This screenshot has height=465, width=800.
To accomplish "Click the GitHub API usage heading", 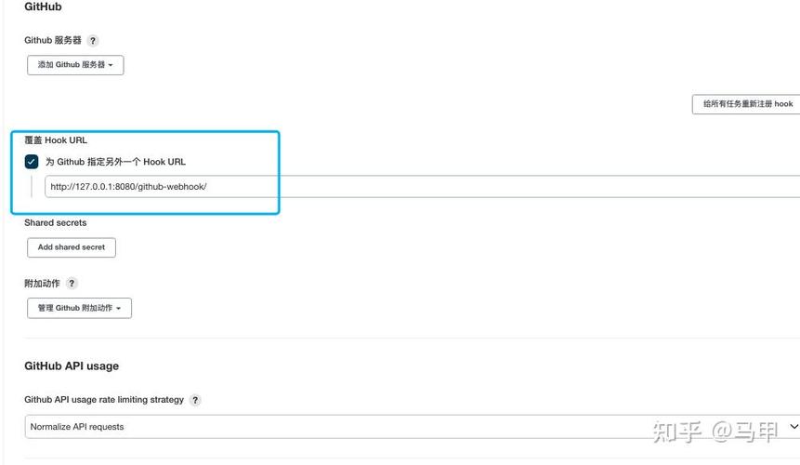I will point(72,366).
